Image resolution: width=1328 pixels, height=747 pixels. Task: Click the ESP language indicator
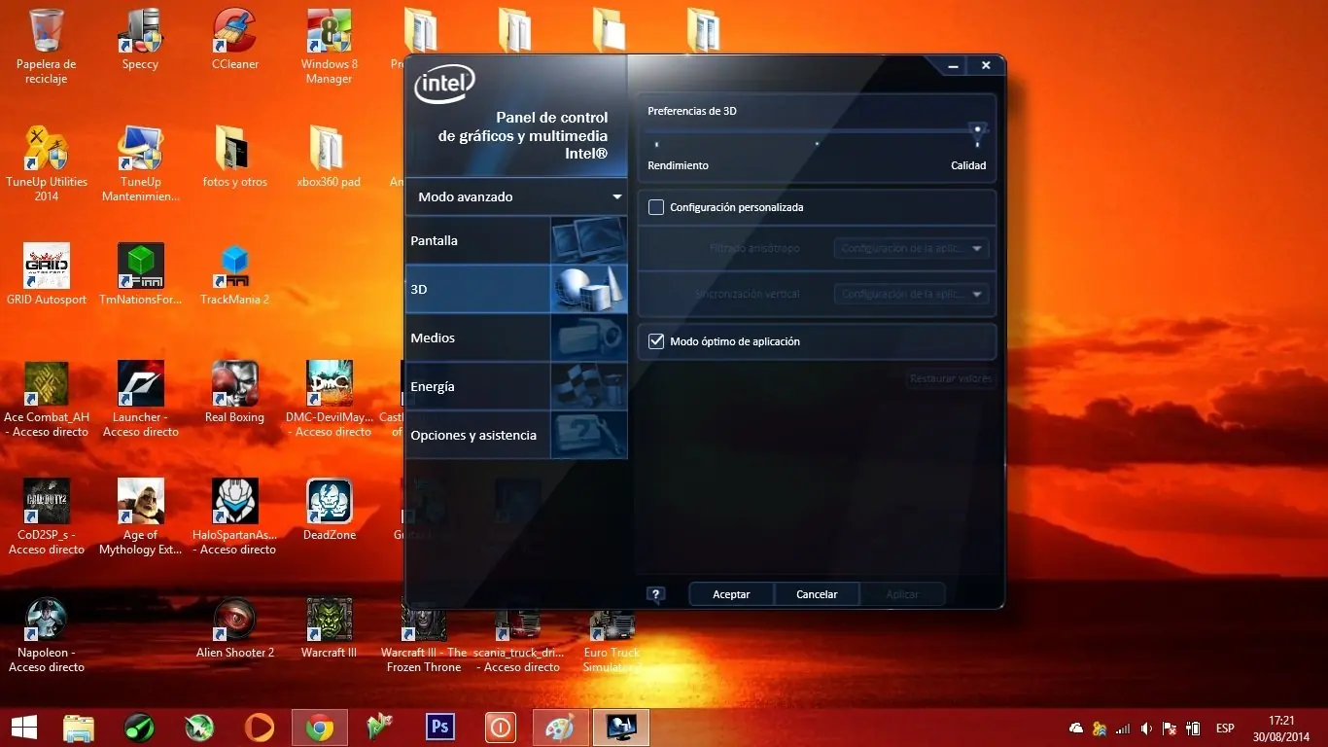pos(1225,729)
